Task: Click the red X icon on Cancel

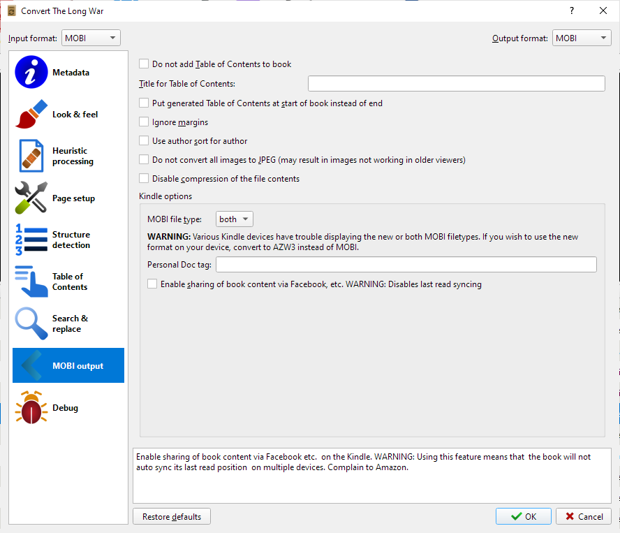Action: tap(570, 516)
